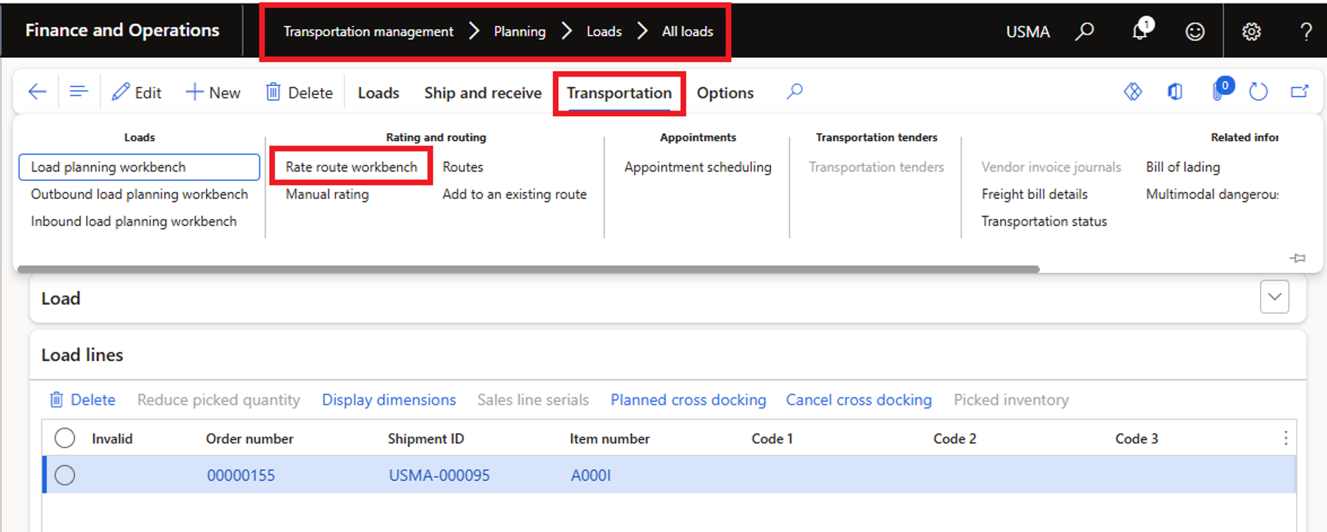Click the Item number column header
1327x532 pixels.
tap(610, 438)
